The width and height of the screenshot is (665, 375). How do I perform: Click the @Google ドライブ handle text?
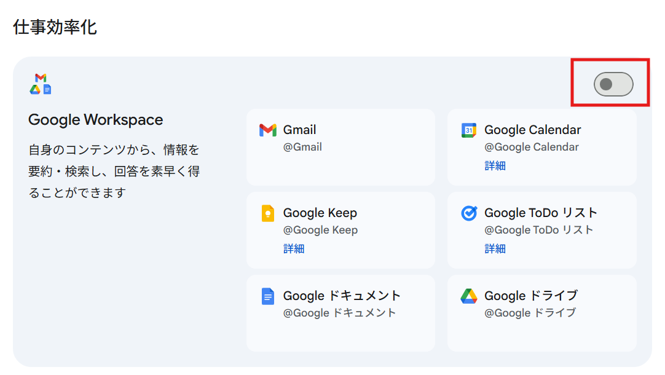530,313
